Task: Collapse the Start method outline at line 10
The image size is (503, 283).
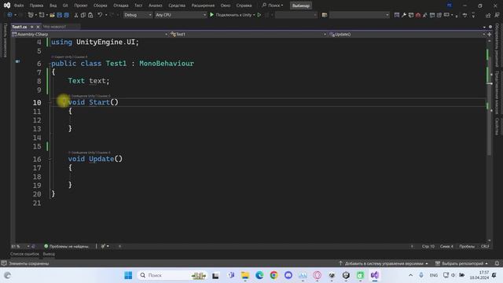Action: [50, 103]
